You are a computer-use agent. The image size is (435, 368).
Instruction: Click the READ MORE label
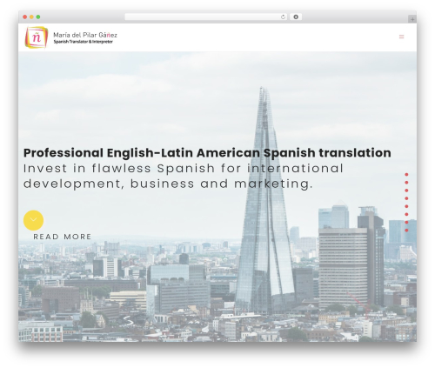63,237
